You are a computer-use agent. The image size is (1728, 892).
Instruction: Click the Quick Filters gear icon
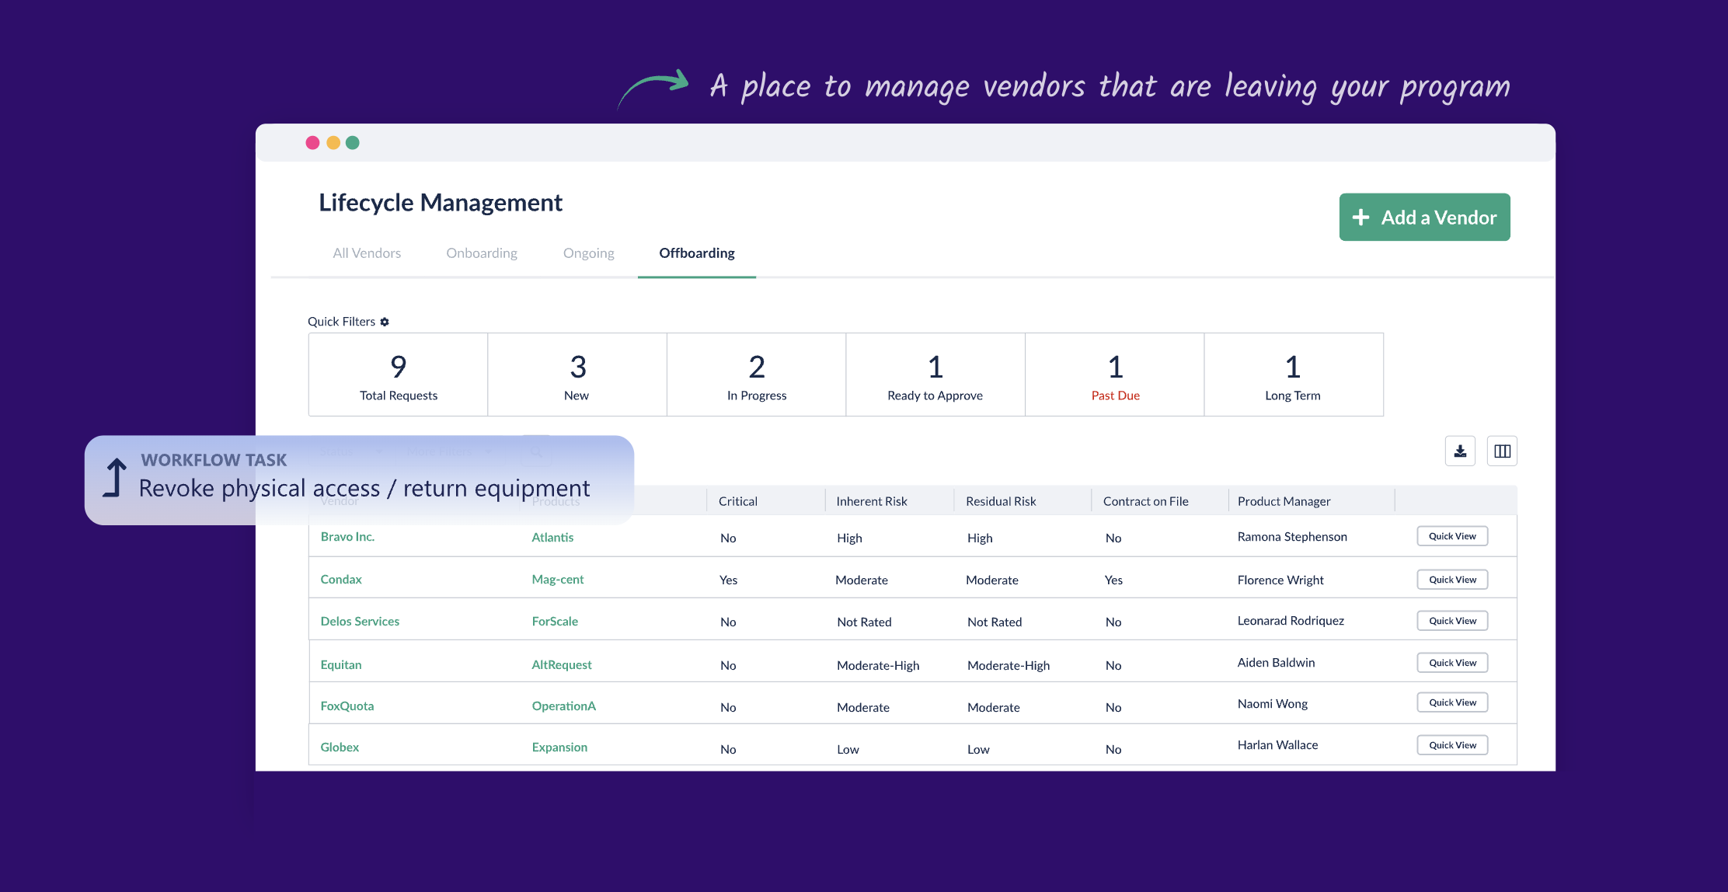tap(385, 322)
